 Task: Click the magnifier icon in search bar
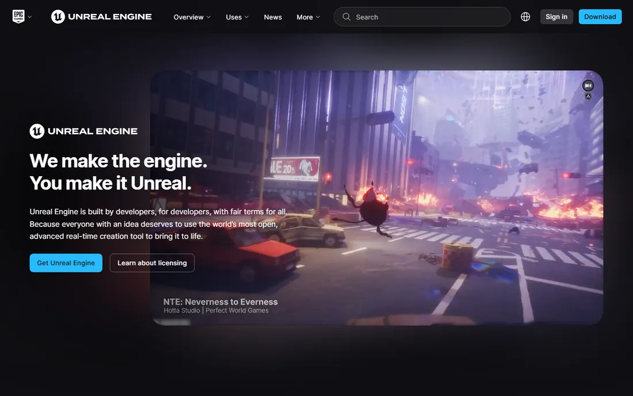pos(346,17)
